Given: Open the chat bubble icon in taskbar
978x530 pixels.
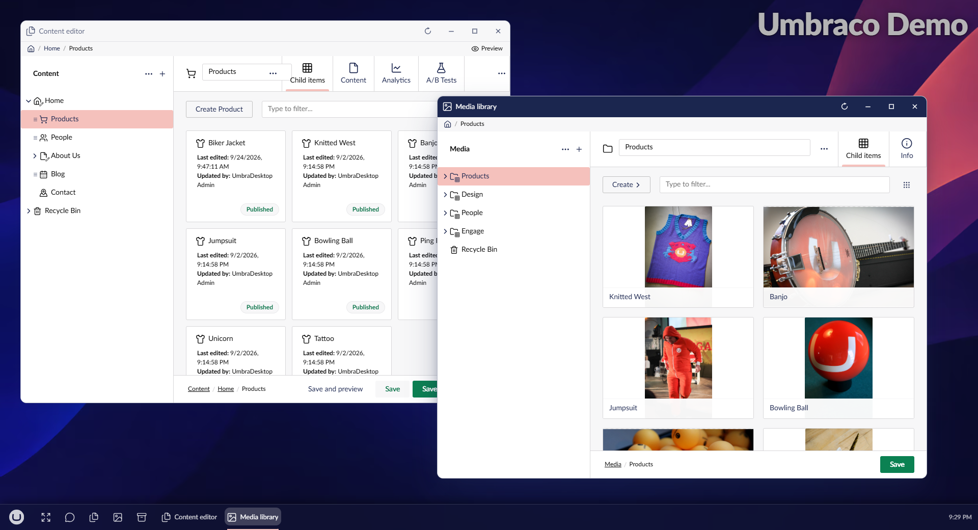Looking at the screenshot, I should click(70, 517).
